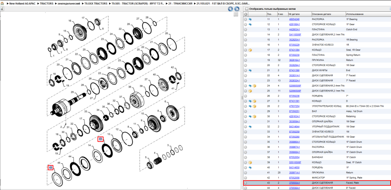Go to next diagram with forward arrow

pos(237,9)
